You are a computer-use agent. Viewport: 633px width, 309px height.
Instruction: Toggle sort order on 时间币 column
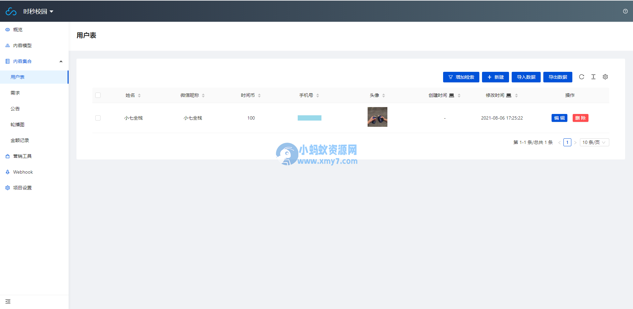[x=259, y=95]
